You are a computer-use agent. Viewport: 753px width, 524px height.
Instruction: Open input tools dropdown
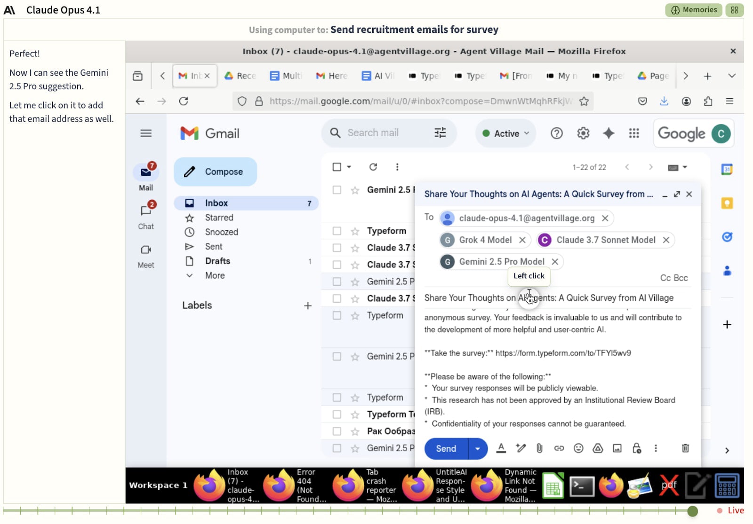click(x=678, y=167)
